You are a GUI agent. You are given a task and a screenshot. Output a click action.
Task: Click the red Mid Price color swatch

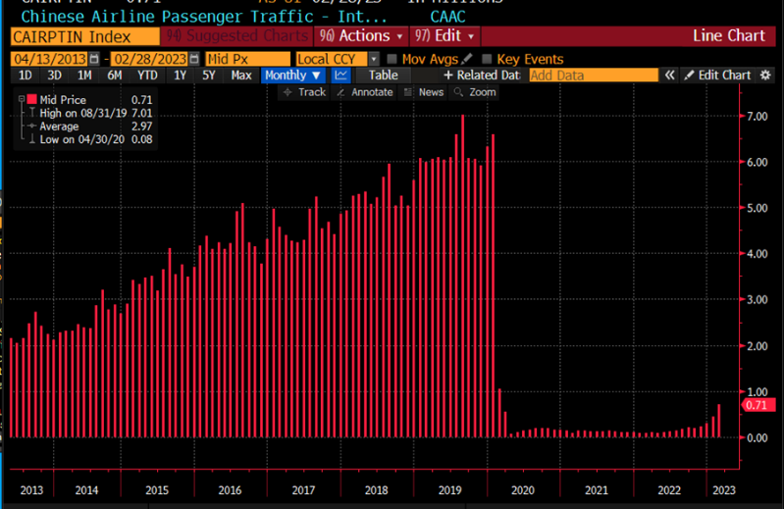tap(31, 99)
